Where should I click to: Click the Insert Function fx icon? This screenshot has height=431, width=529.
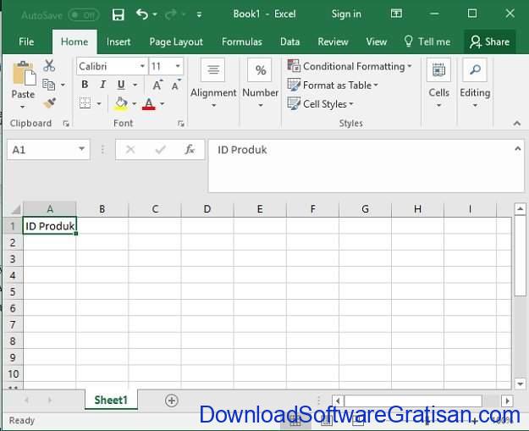point(190,149)
